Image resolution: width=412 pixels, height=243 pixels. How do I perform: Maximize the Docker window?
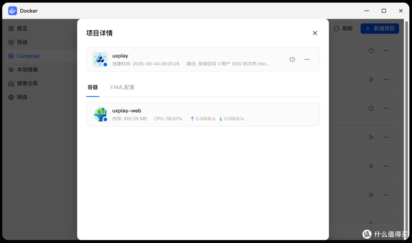(x=384, y=11)
